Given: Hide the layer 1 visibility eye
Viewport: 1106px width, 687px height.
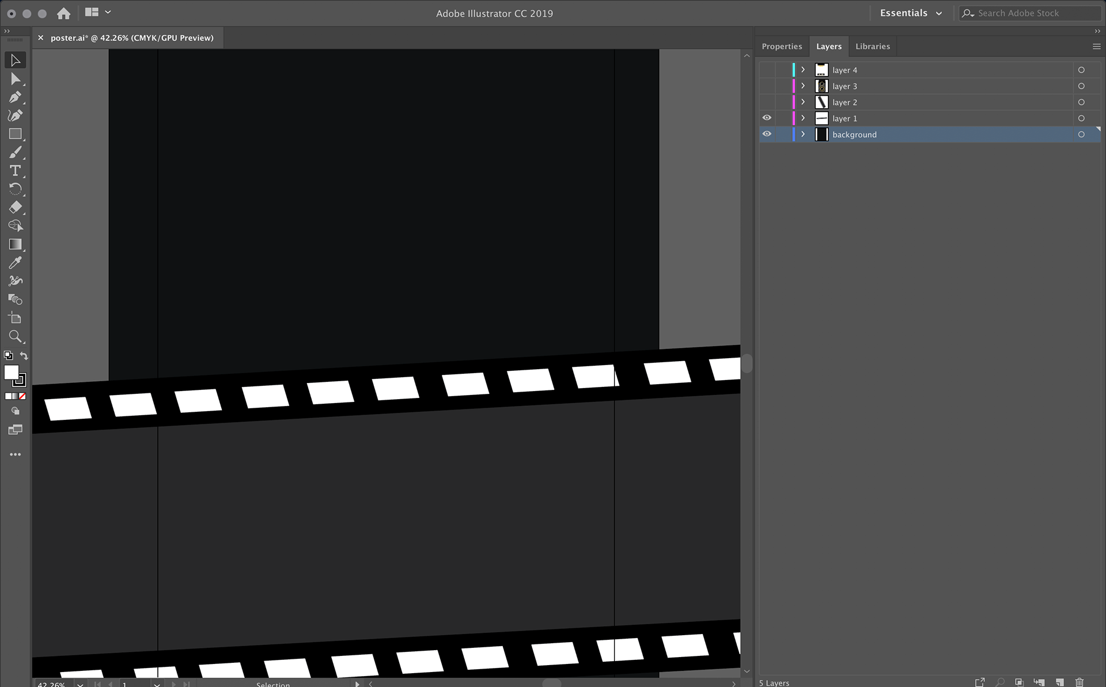Looking at the screenshot, I should (x=767, y=118).
